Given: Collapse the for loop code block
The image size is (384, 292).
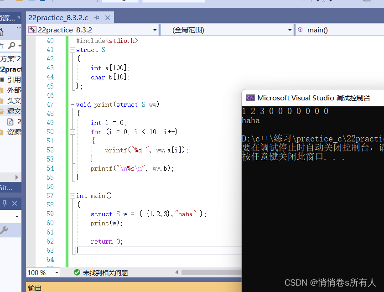Looking at the screenshot, I should 73,132.
